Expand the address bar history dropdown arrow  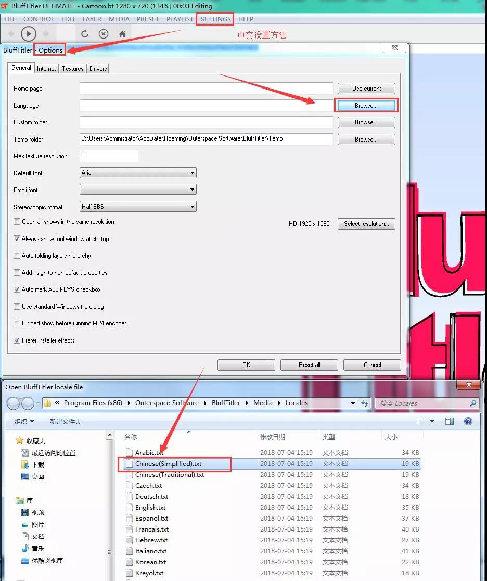coord(353,403)
